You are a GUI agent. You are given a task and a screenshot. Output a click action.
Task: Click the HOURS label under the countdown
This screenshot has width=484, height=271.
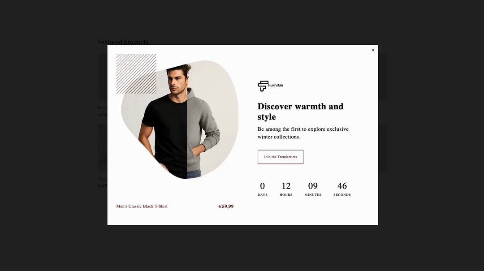286,195
